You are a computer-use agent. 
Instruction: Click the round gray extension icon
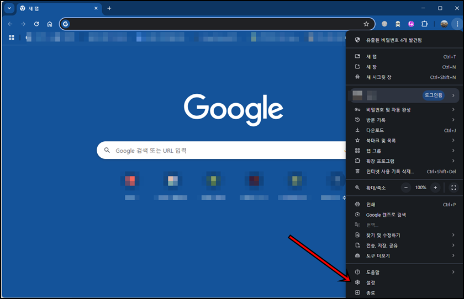click(x=384, y=24)
